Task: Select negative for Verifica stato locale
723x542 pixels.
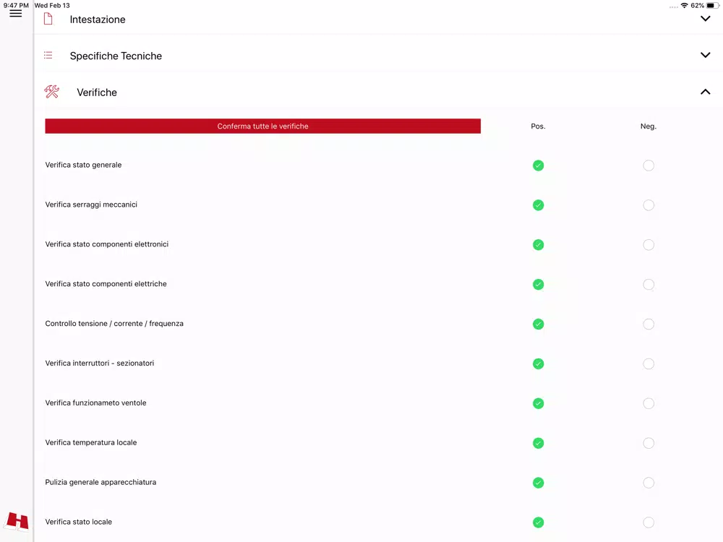Action: pyautogui.click(x=649, y=522)
